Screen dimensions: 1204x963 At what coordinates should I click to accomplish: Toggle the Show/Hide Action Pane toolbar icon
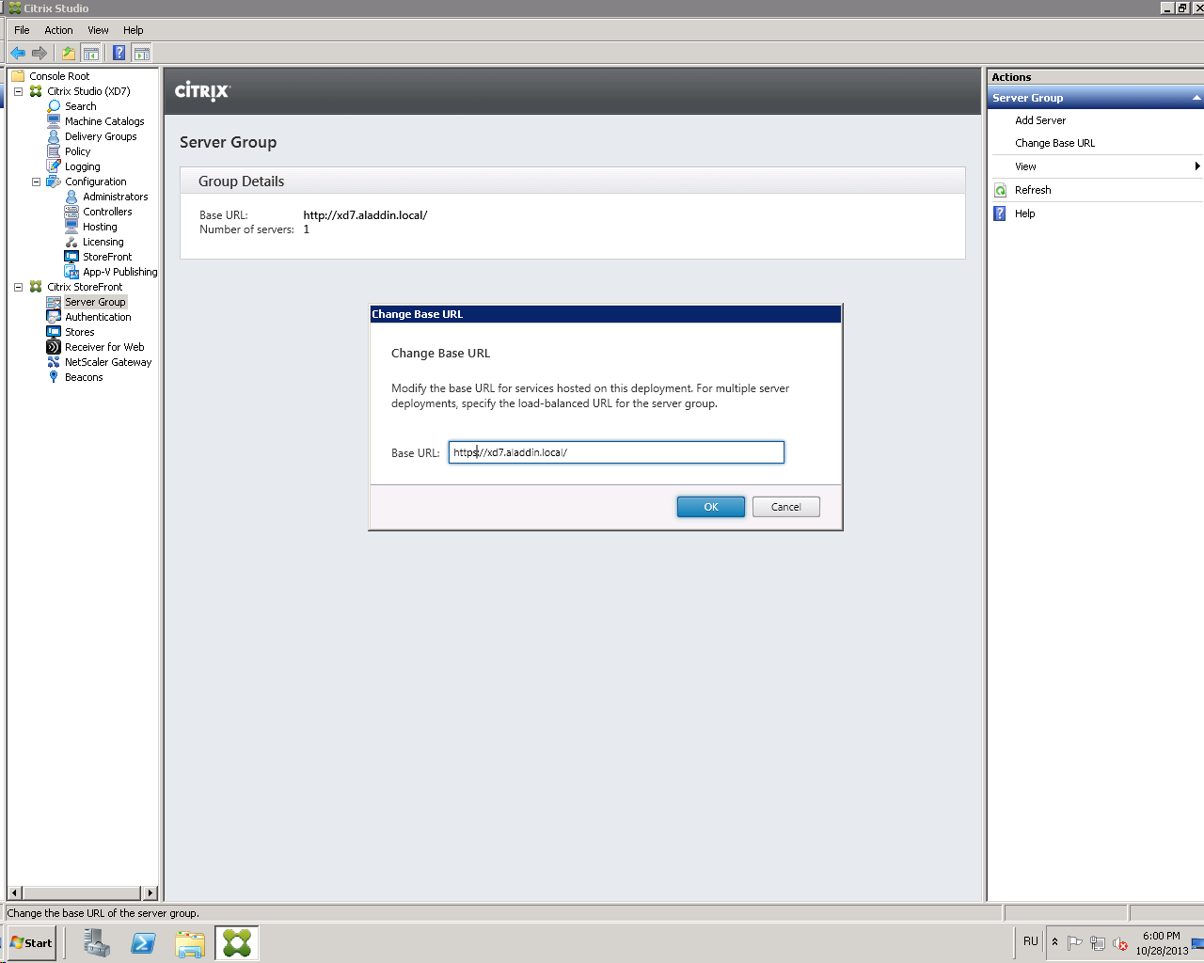(x=141, y=53)
